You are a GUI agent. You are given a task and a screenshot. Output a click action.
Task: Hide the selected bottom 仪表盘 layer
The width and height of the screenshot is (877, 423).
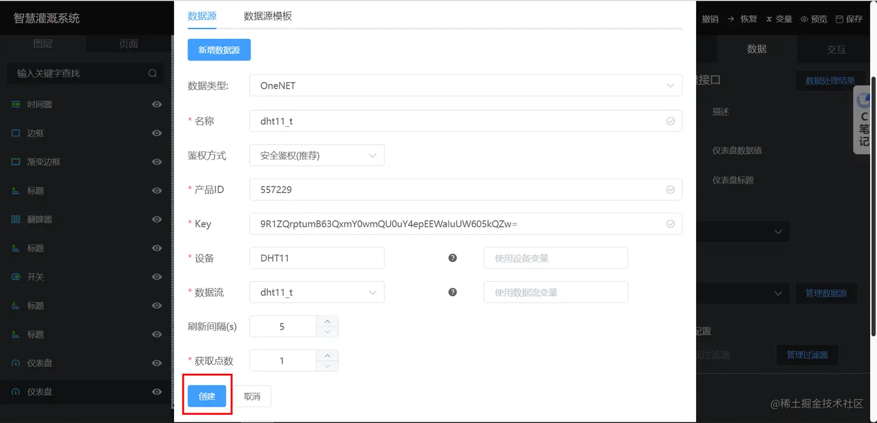[157, 392]
